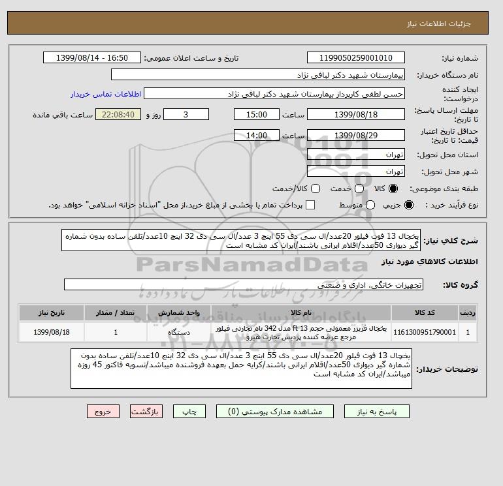Select the جزیی purchase type radio
The image size is (503, 486).
(x=409, y=205)
